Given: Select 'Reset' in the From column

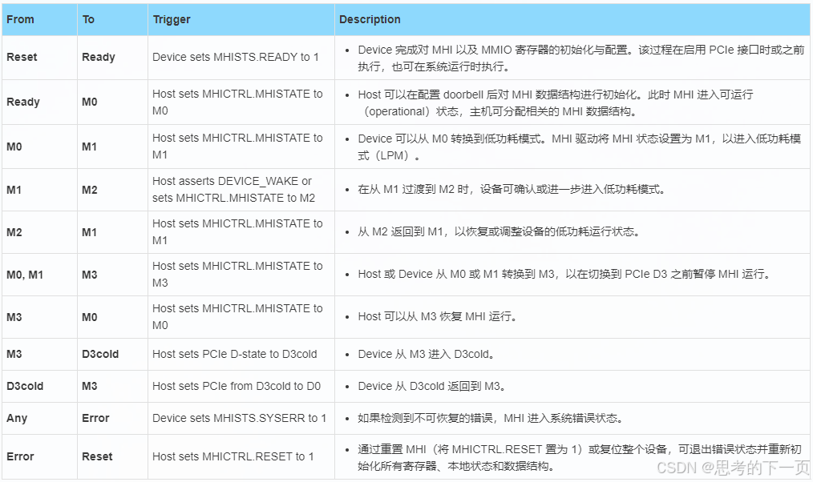Looking at the screenshot, I should pyautogui.click(x=22, y=57).
